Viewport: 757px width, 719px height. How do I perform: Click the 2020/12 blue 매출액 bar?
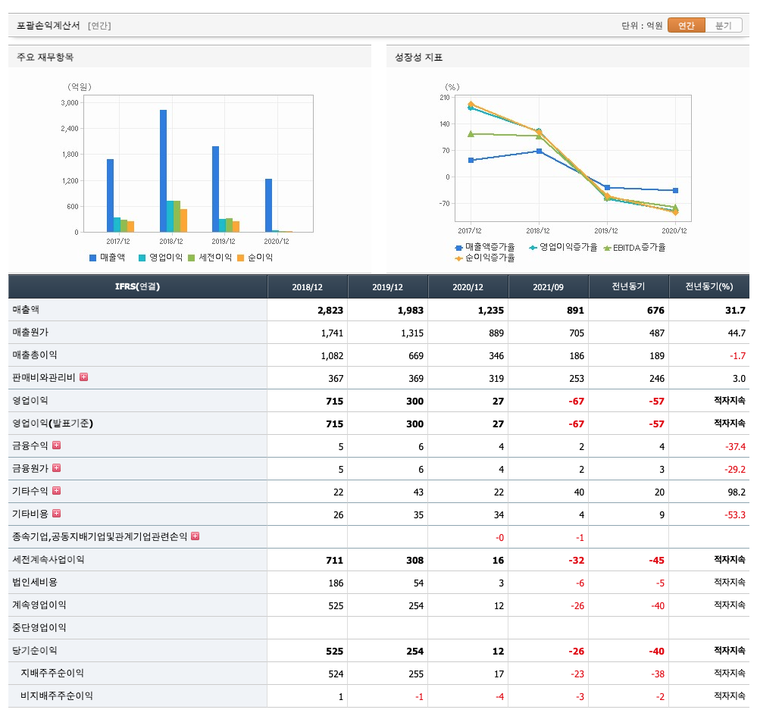(x=268, y=205)
